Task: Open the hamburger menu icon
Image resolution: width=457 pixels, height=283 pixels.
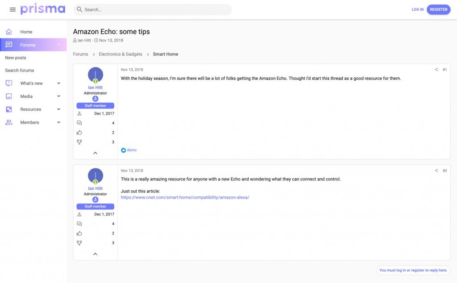Action: point(12,10)
